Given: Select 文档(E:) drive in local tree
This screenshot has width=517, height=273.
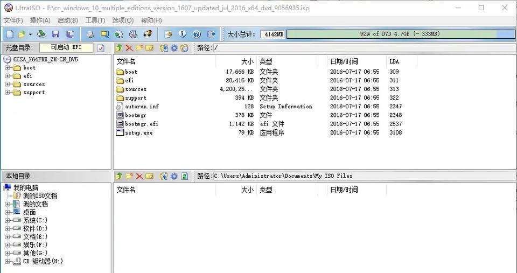Looking at the screenshot, I should [x=35, y=237].
